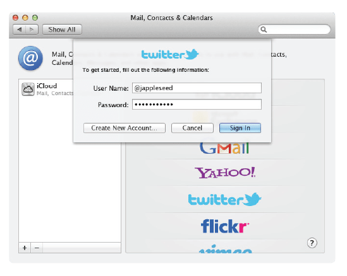Choose the Gmail account type
Image resolution: width=347 pixels, height=276 pixels.
(224, 148)
